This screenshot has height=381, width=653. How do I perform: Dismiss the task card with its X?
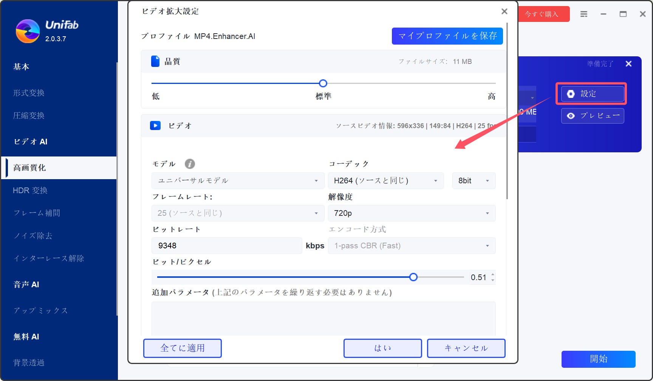pyautogui.click(x=628, y=64)
